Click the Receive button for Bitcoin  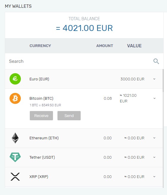click(41, 116)
